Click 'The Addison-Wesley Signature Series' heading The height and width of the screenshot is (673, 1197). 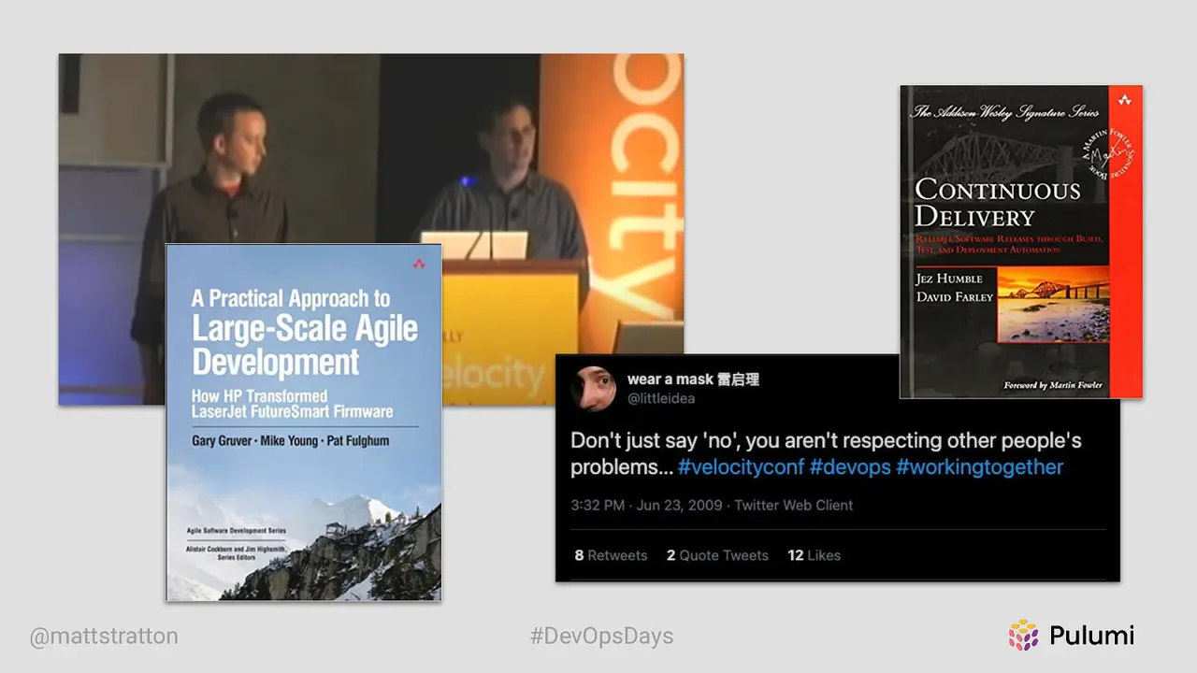[x=1006, y=111]
